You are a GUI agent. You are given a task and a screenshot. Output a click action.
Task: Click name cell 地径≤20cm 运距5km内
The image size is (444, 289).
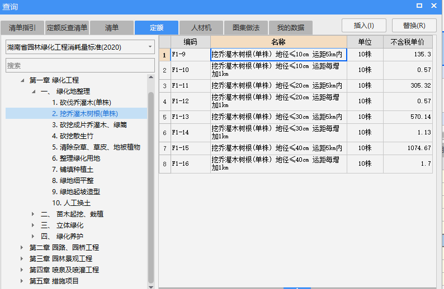[x=278, y=86]
